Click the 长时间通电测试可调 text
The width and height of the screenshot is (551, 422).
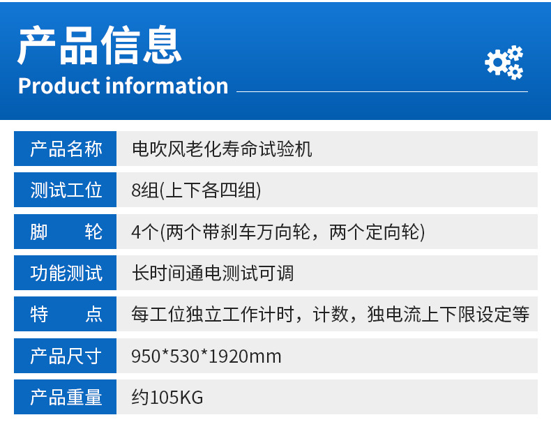coord(213,273)
